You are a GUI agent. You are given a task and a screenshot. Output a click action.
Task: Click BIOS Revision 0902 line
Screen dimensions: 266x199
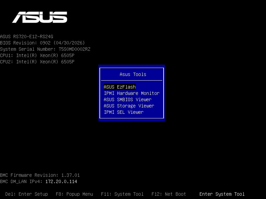[x=43, y=43]
